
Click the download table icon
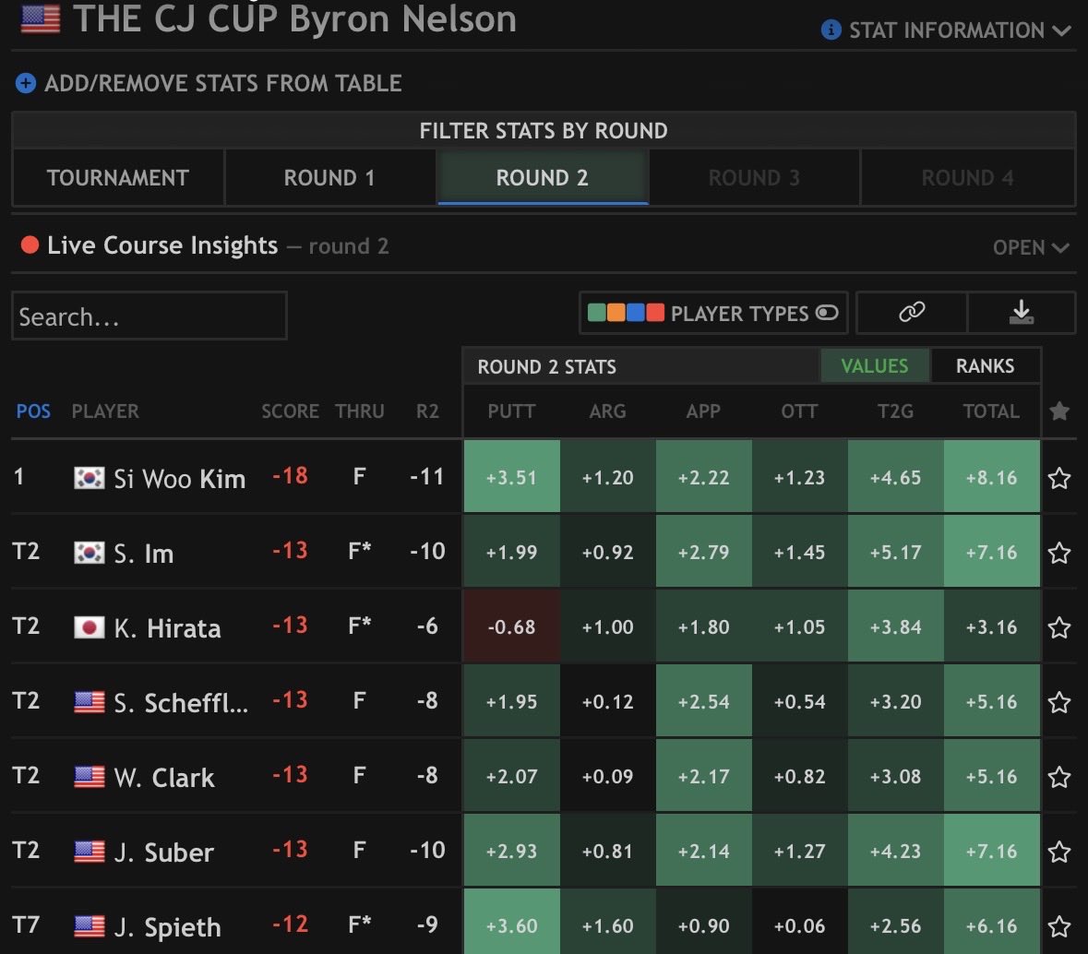coord(1022,312)
